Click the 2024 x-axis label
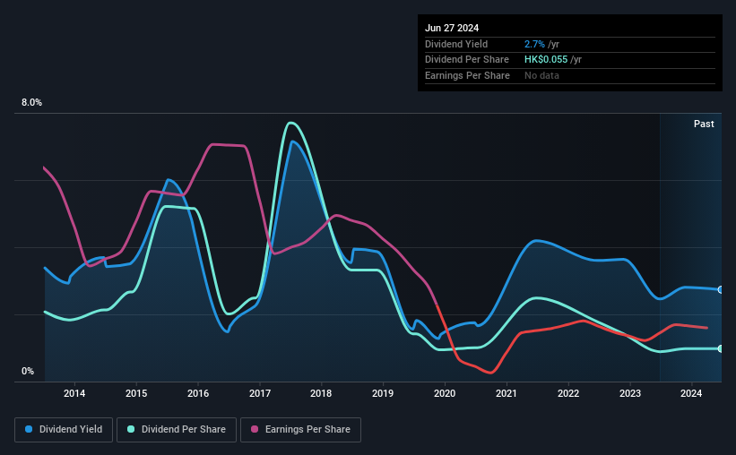736x455 pixels. click(x=691, y=393)
